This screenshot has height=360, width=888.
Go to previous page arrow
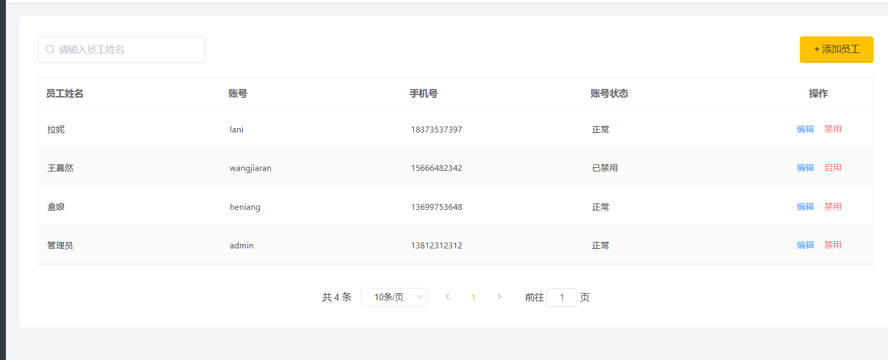pyautogui.click(x=447, y=297)
